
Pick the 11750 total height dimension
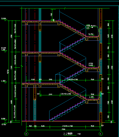coord(8,72)
